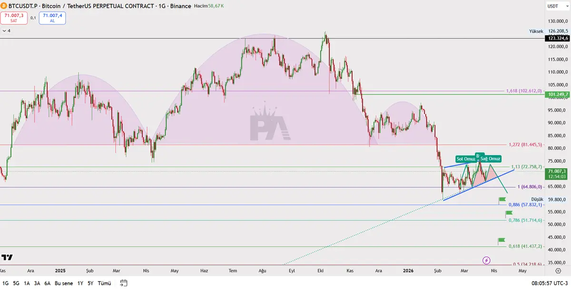The height and width of the screenshot is (289, 571).
Task: Set time range to Tümü
Action: tap(104, 283)
